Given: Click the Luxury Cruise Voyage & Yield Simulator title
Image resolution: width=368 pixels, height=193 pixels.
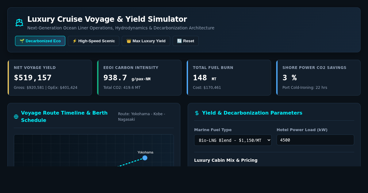Looking at the screenshot, I should tap(107, 19).
